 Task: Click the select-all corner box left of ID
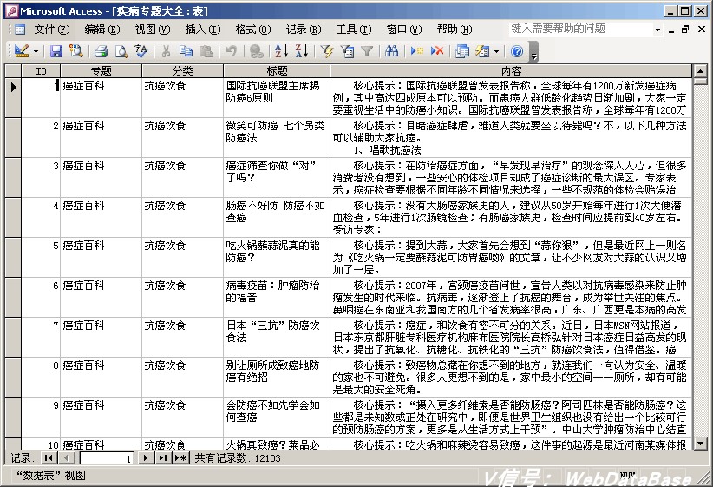pos(13,70)
